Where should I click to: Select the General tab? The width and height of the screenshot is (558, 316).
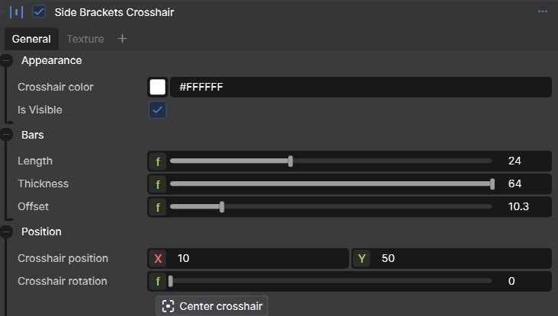(x=31, y=39)
